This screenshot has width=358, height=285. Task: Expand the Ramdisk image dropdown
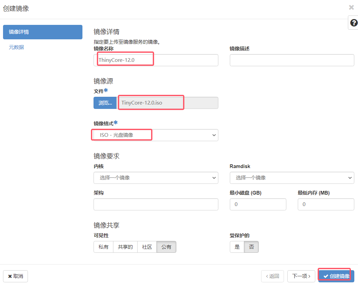[x=292, y=178]
